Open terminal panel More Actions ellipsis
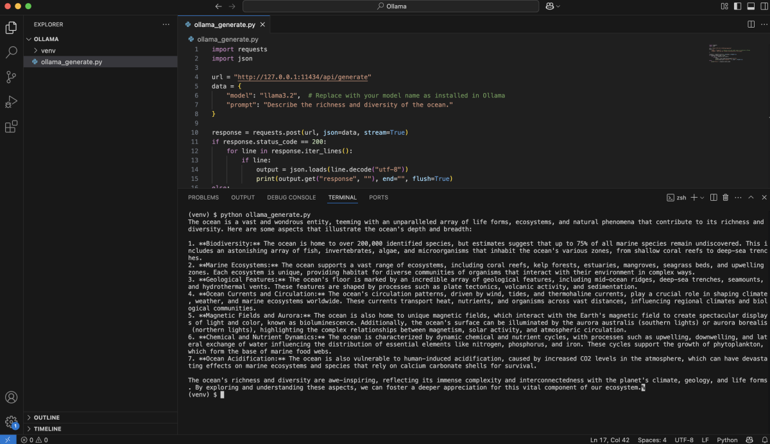This screenshot has width=770, height=444. 739,198
